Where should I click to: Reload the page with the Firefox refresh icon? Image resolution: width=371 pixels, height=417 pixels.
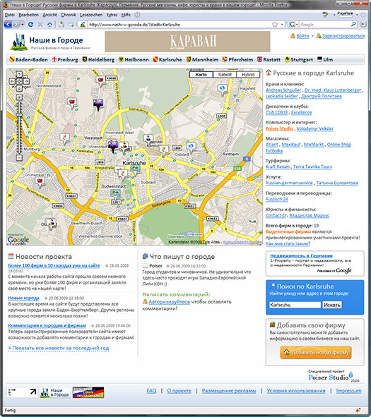click(30, 25)
